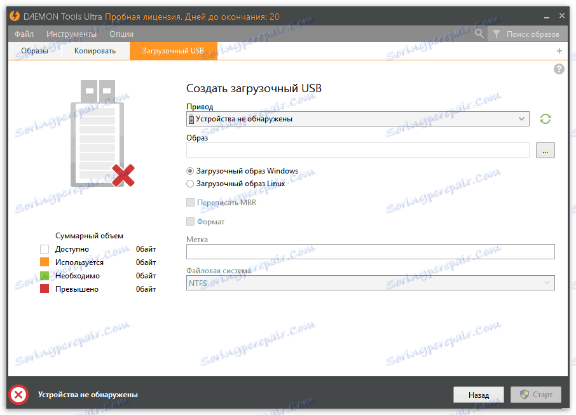Click into the Метка label field
The width and height of the screenshot is (576, 415).
(x=370, y=252)
